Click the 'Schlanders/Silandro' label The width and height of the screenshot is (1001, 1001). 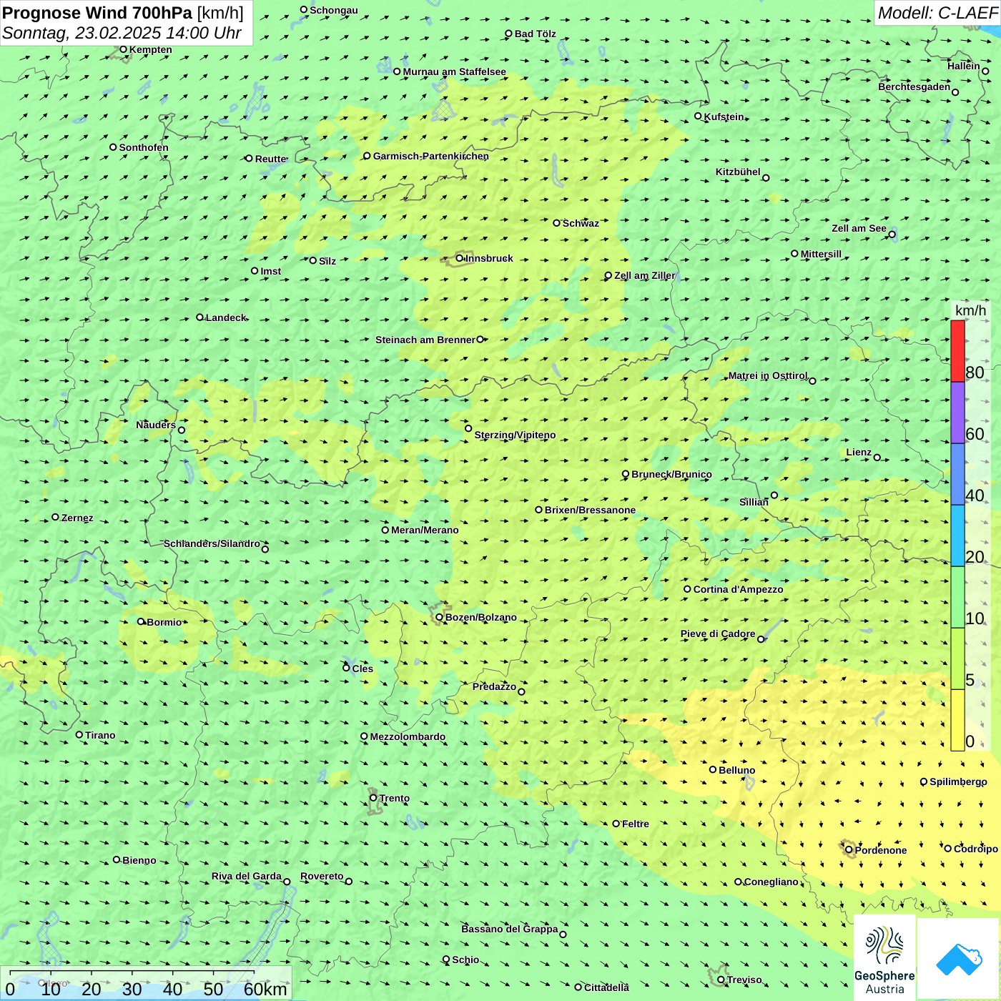tap(212, 543)
